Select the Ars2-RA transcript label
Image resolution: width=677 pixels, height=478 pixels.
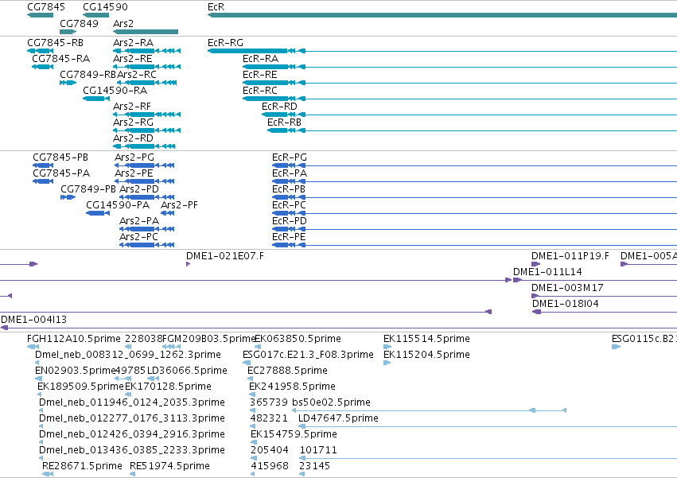pos(134,43)
